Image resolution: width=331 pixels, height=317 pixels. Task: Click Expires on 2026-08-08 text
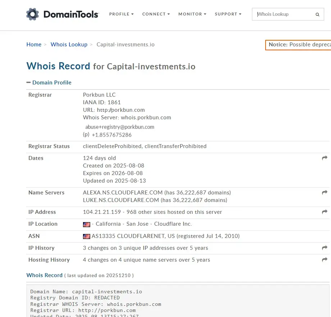click(113, 173)
